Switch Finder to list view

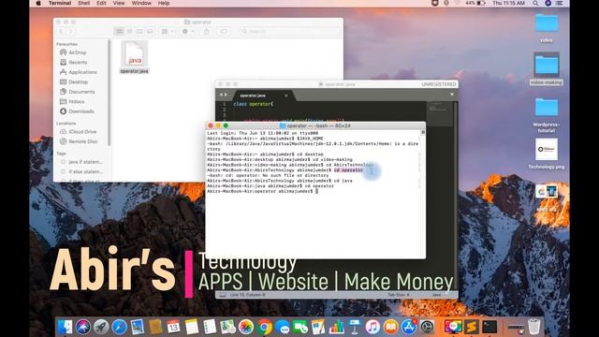pyautogui.click(x=129, y=31)
